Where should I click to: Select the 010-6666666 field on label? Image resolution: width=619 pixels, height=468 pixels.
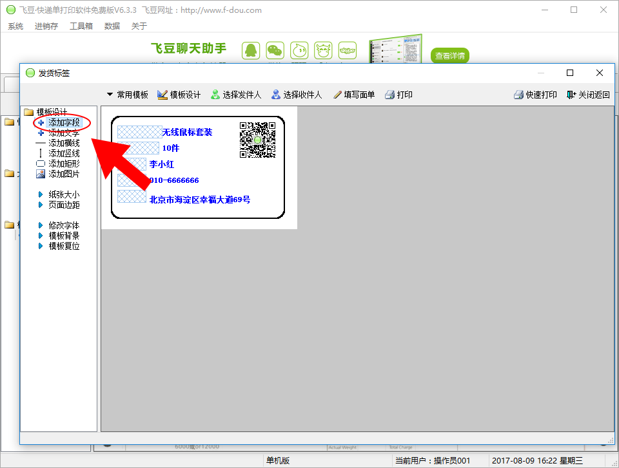click(x=174, y=180)
